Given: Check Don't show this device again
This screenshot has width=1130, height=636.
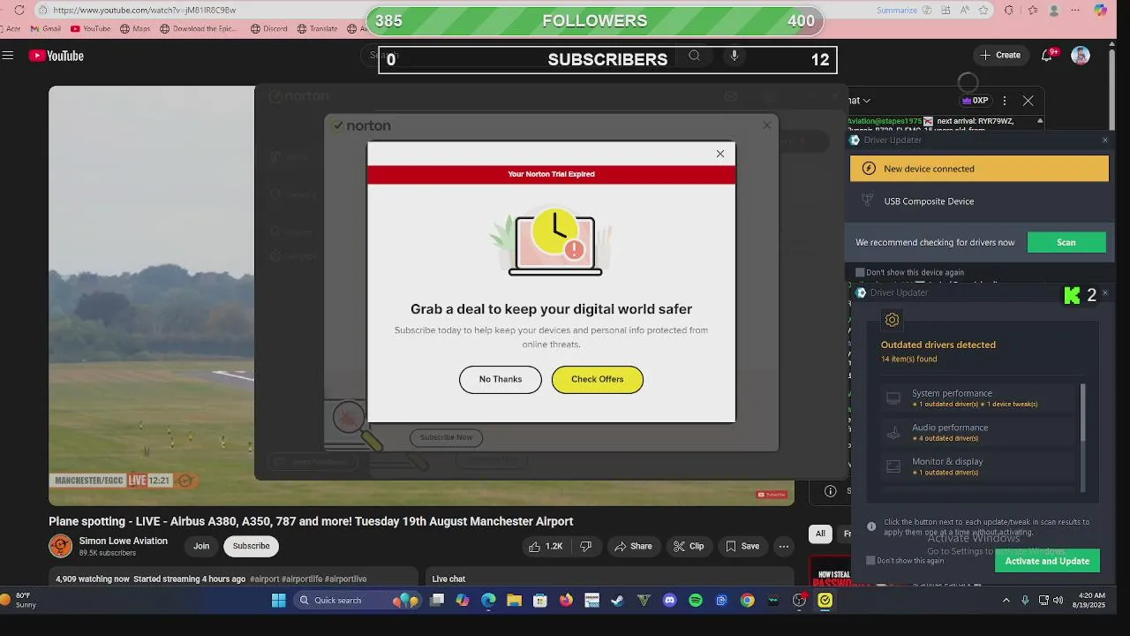Looking at the screenshot, I should click(x=860, y=272).
